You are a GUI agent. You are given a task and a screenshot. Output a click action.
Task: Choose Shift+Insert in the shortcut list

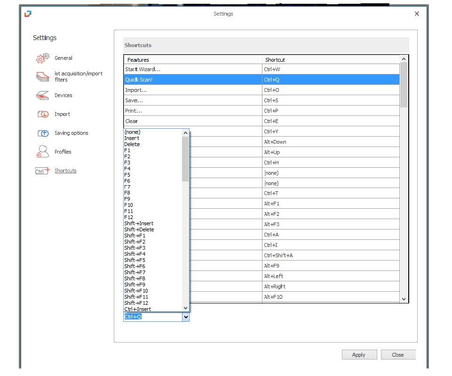[x=153, y=223]
